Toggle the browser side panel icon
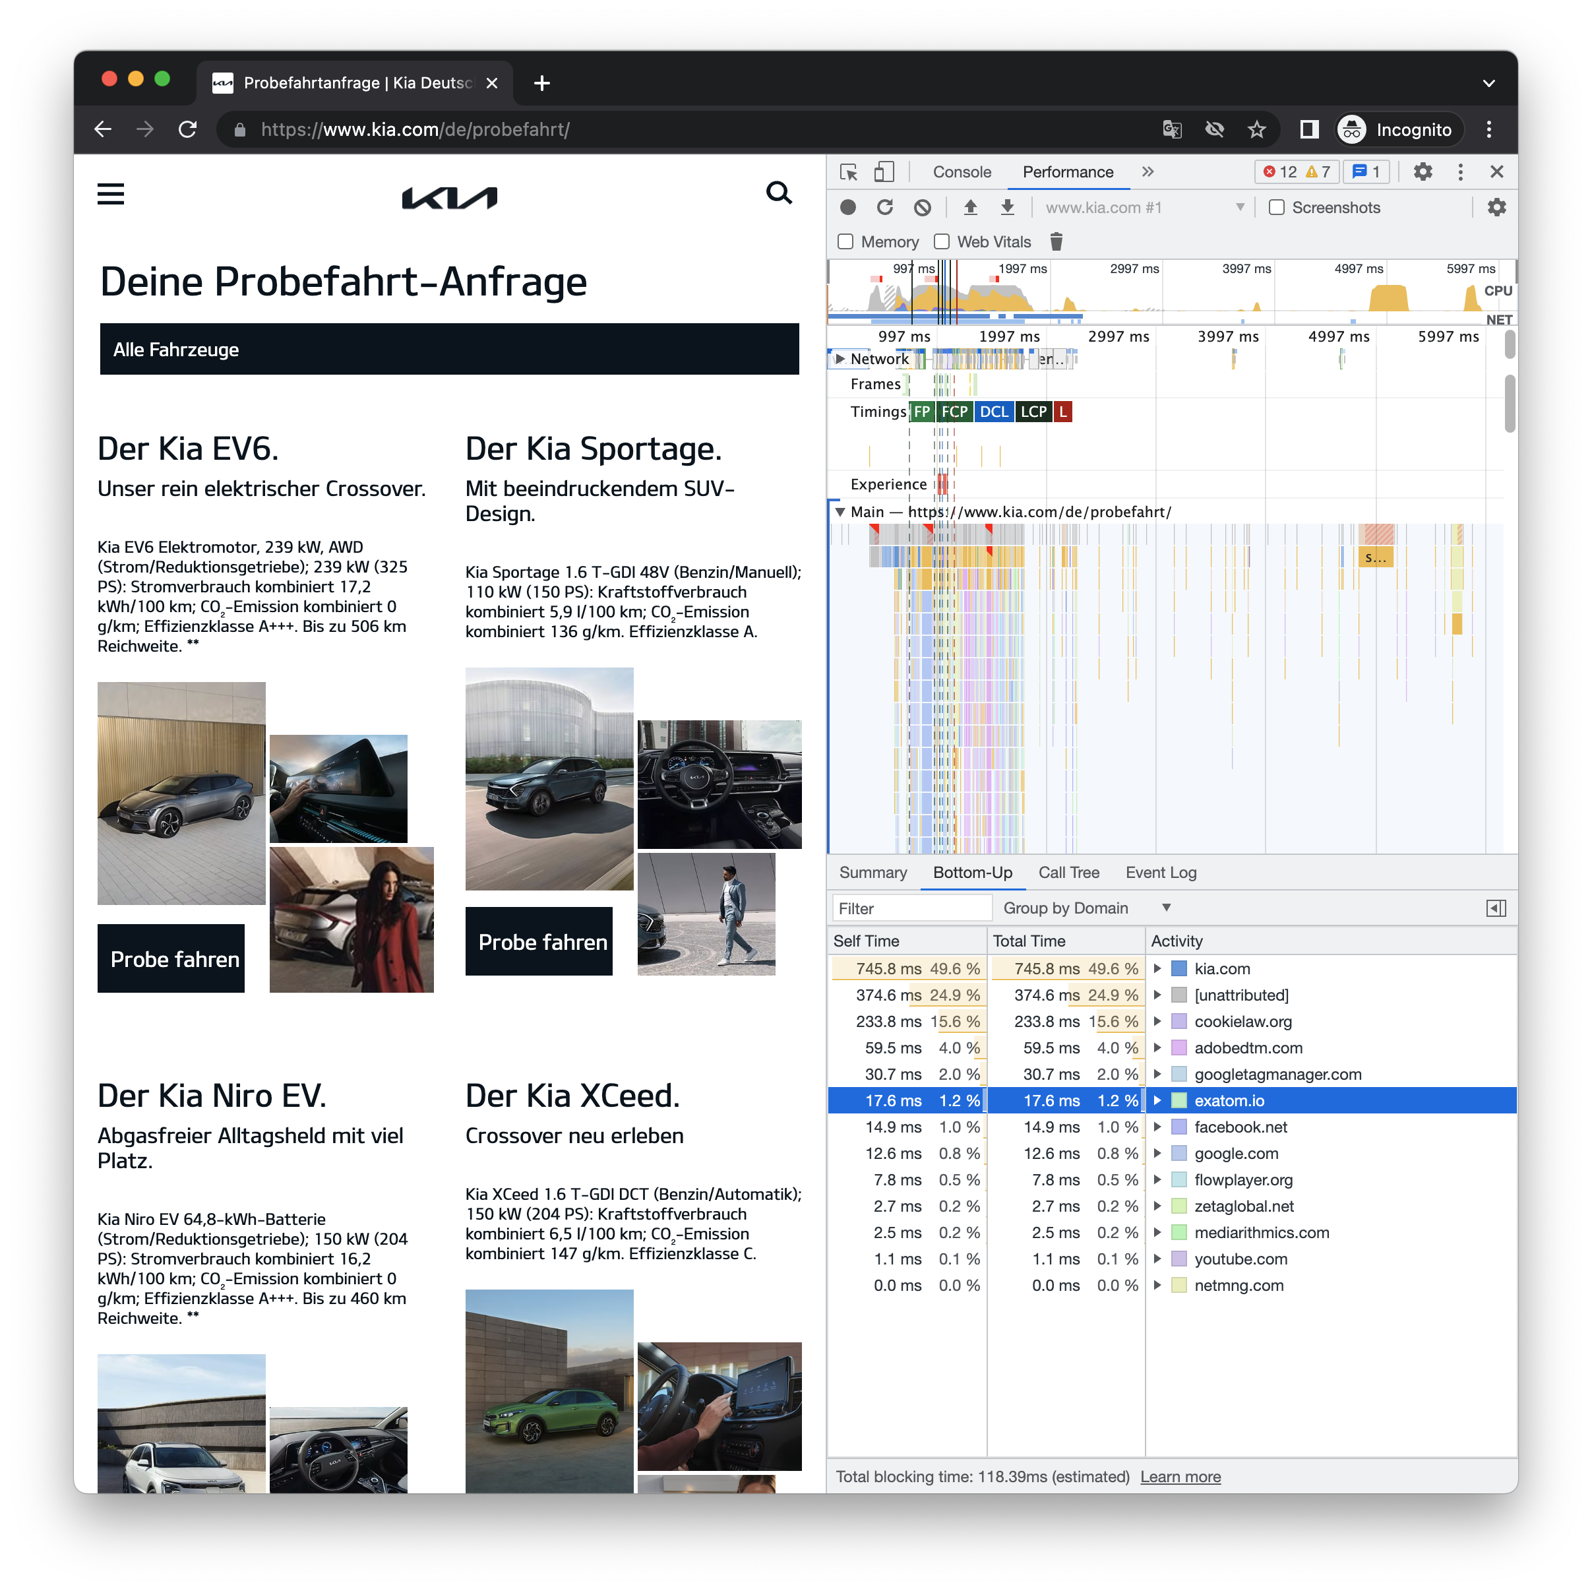 [x=1308, y=129]
